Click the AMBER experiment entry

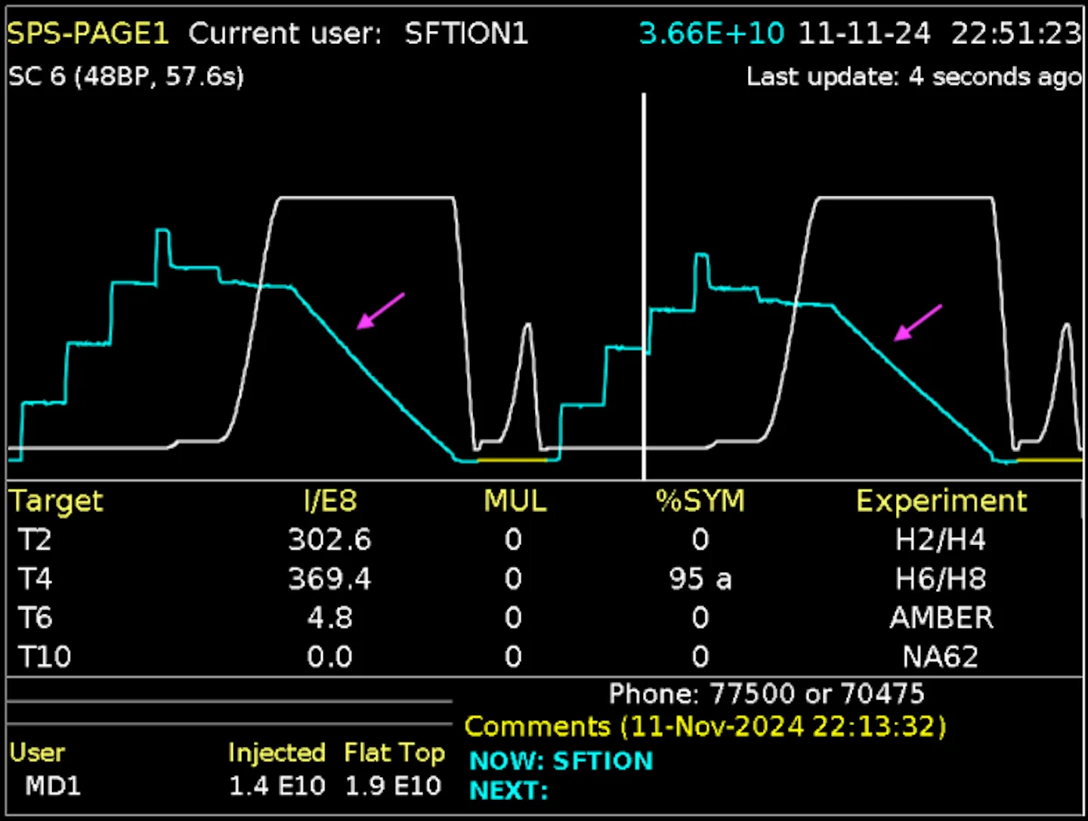941,618
